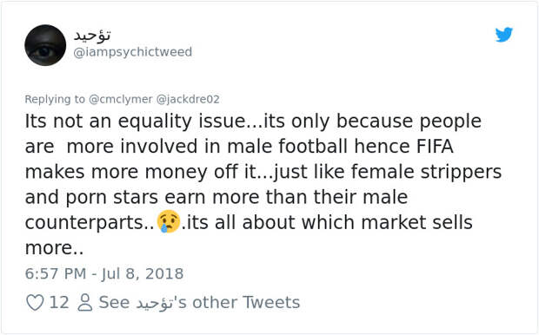
Task: Open the eye profile avatar
Action: coord(45,45)
